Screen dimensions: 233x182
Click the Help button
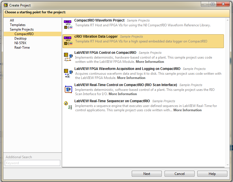pyautogui.click(x=212, y=174)
